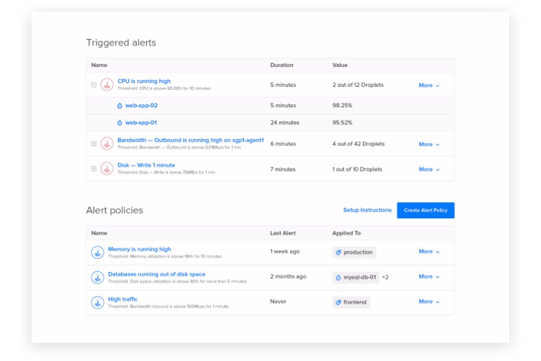Open the More dropdown for High traffic policy
The height and width of the screenshot is (361, 541).
pos(429,302)
